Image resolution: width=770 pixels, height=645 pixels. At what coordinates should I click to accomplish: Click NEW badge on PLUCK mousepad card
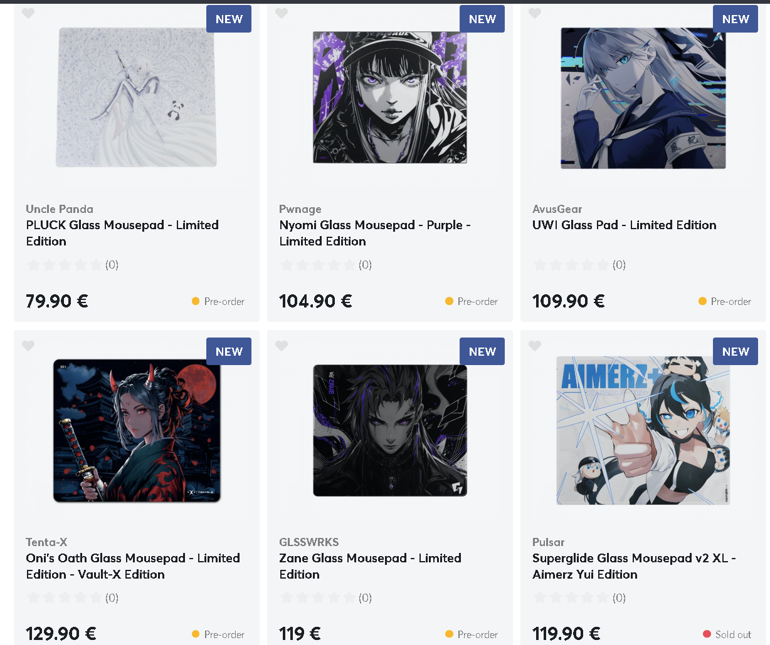(229, 19)
